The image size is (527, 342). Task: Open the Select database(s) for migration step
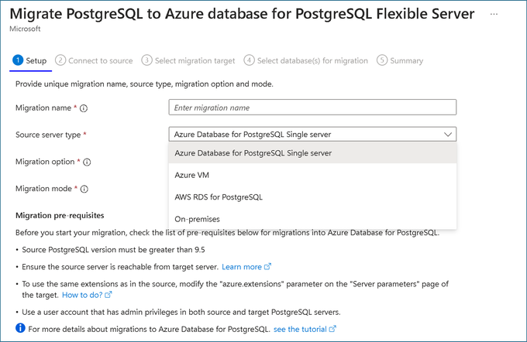pyautogui.click(x=306, y=61)
